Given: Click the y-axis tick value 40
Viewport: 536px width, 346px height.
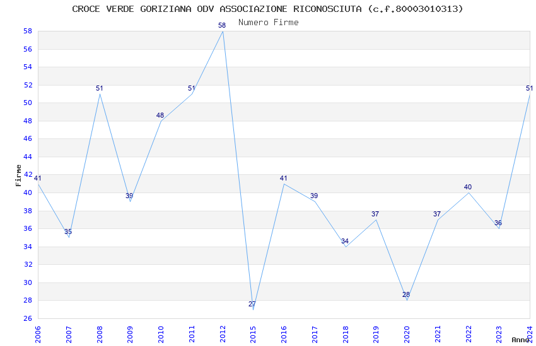Looking at the screenshot, I should click(x=28, y=193).
